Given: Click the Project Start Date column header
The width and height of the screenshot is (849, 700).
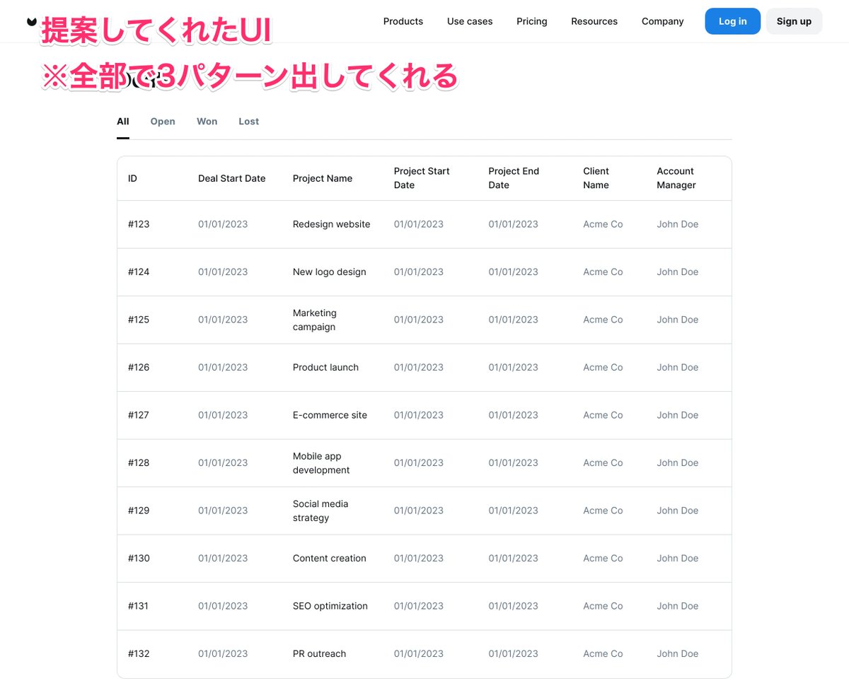Looking at the screenshot, I should tap(422, 178).
